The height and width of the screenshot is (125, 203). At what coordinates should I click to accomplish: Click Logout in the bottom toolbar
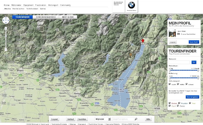click(x=54, y=119)
